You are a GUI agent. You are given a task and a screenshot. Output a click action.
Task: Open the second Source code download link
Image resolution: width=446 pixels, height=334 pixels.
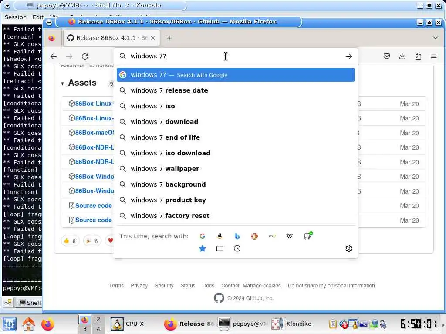click(93, 220)
